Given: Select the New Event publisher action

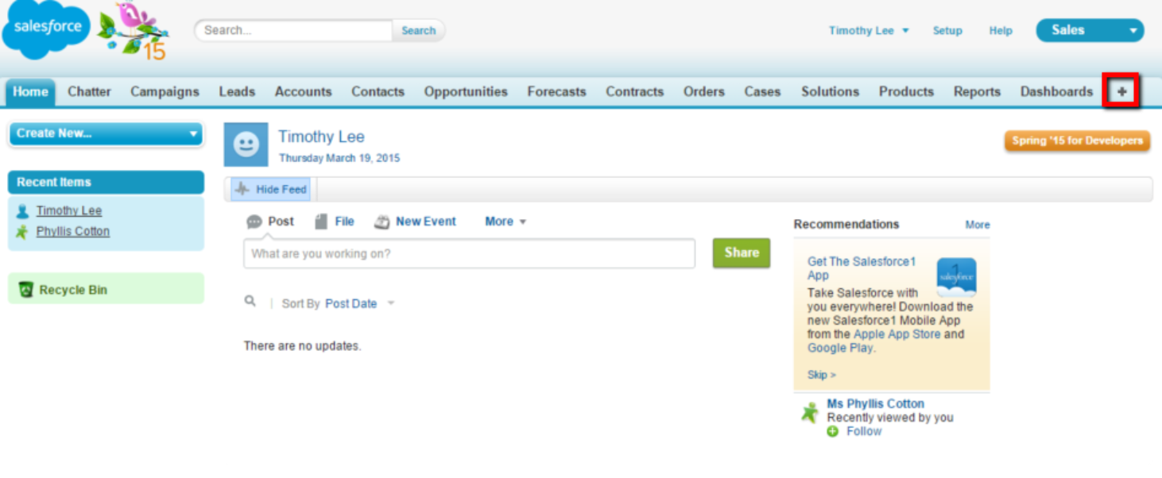Looking at the screenshot, I should tap(426, 222).
